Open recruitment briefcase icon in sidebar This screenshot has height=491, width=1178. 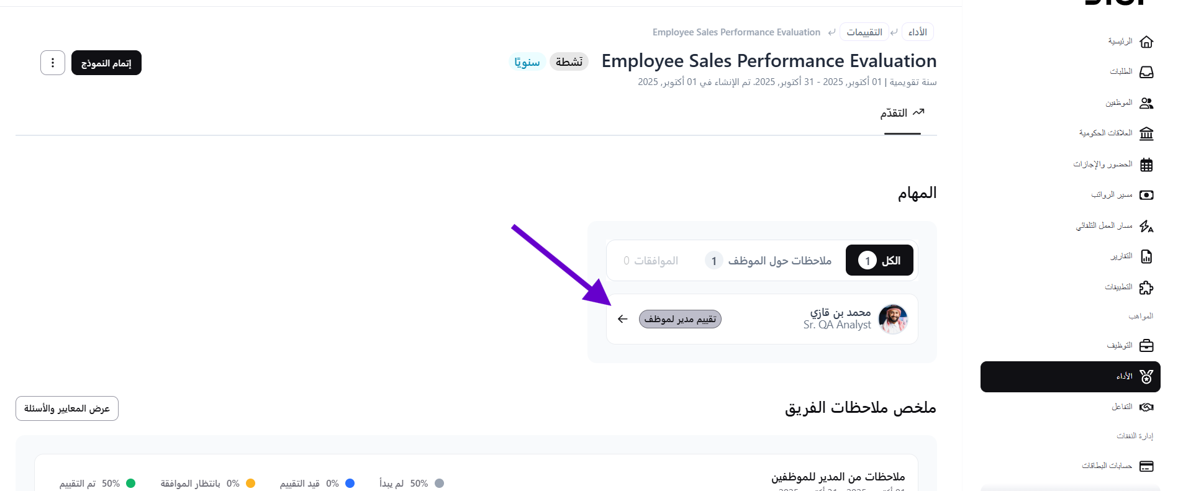click(1146, 345)
